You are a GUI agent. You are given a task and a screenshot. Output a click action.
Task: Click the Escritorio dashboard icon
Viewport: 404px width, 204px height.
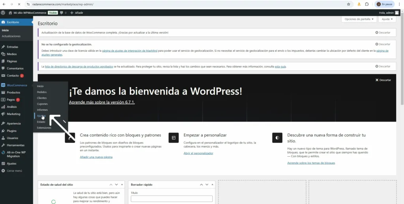click(x=3, y=22)
